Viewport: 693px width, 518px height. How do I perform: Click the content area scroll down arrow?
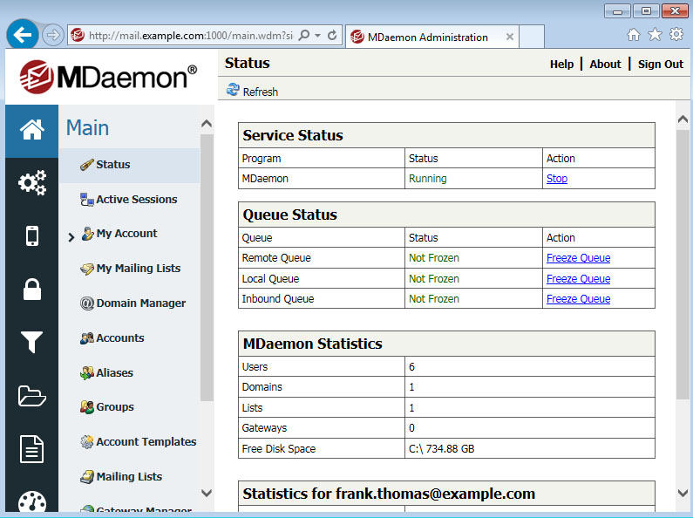pyautogui.click(x=683, y=493)
